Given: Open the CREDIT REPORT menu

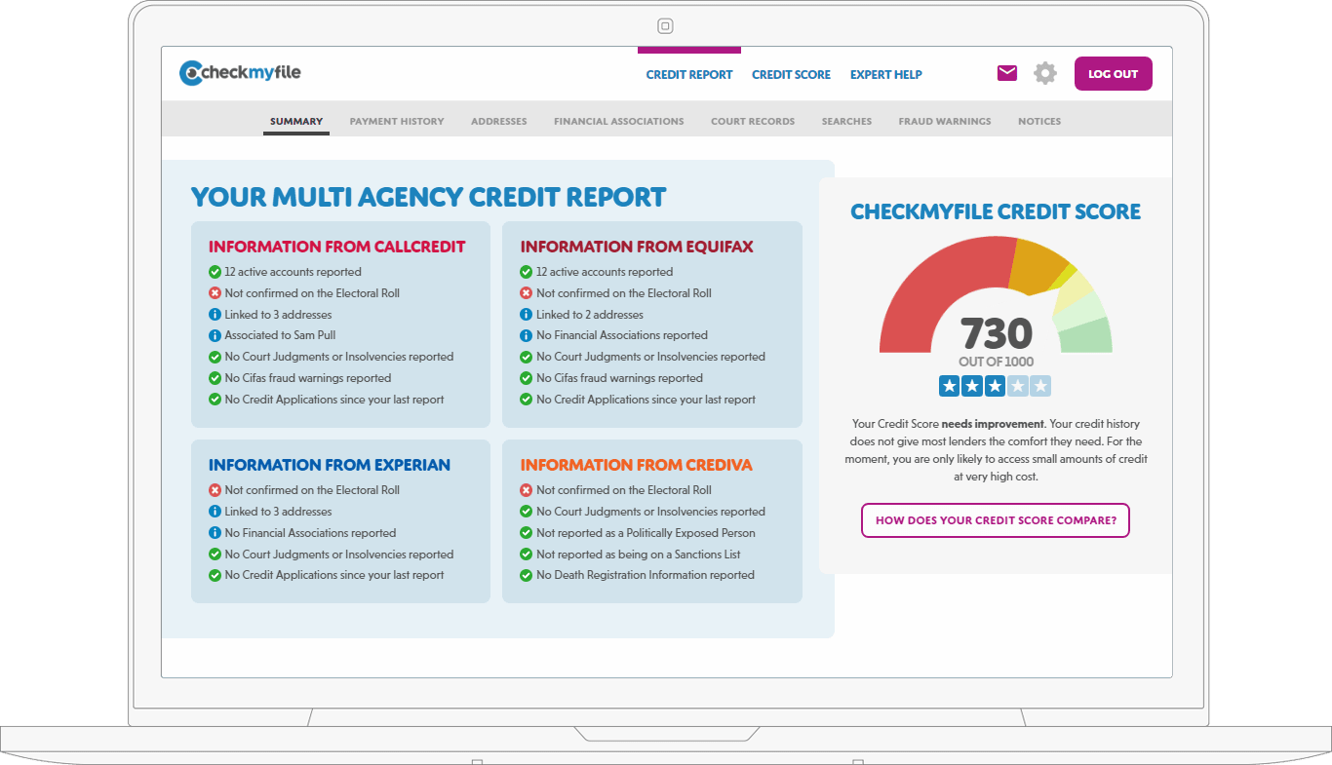Looking at the screenshot, I should coord(689,74).
